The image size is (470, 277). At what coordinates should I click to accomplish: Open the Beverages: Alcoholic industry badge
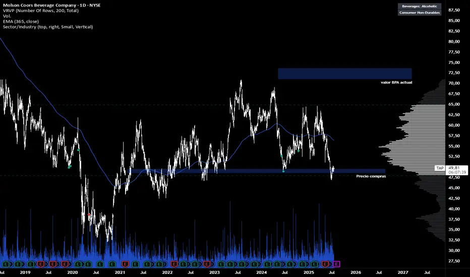coord(420,6)
